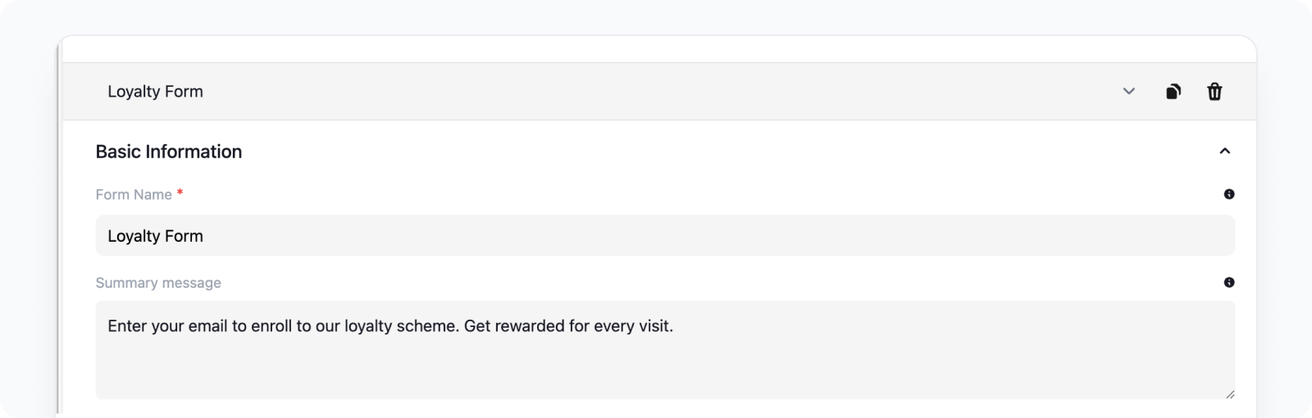Viewport: 1312px width, 418px height.
Task: Open the Form Name info tooltip icon
Action: 1229,194
